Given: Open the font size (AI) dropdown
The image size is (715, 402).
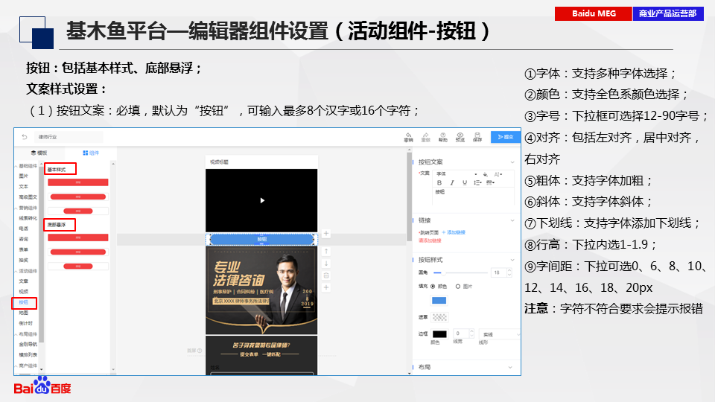Looking at the screenshot, I should pos(498,174).
